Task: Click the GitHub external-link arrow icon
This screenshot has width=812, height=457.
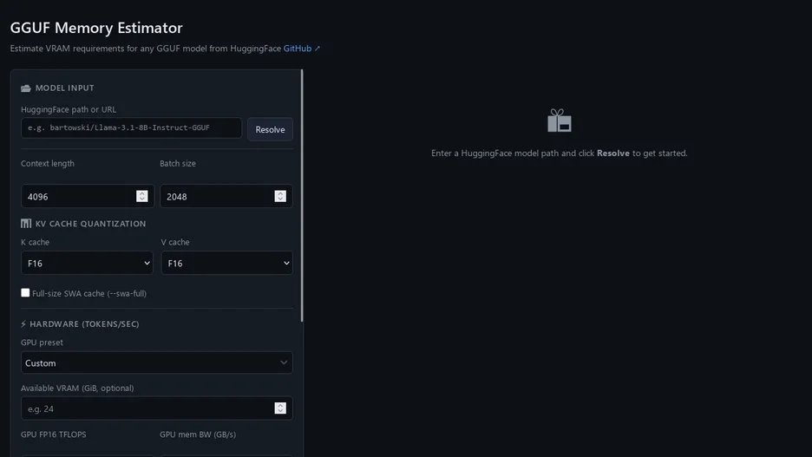Action: pos(318,49)
